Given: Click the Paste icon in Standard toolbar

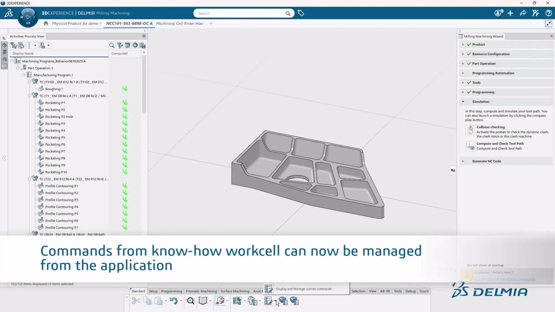Looking at the screenshot, I should [x=159, y=301].
